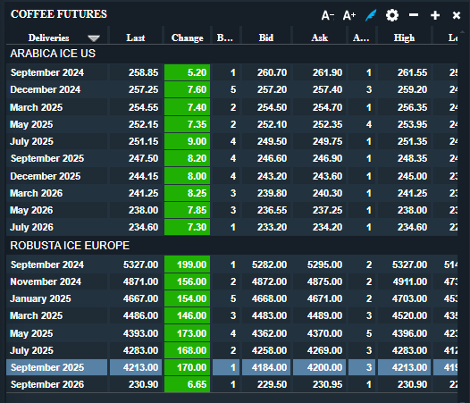
Task: Increase font size with A+ icon
Action: pos(349,15)
